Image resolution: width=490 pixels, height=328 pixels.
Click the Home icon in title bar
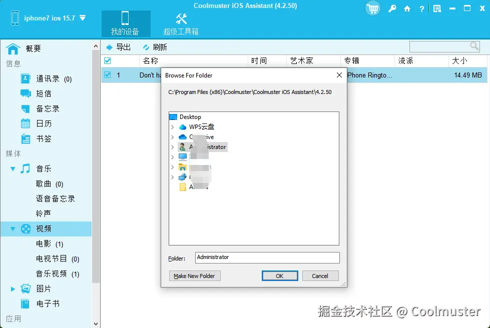click(407, 8)
